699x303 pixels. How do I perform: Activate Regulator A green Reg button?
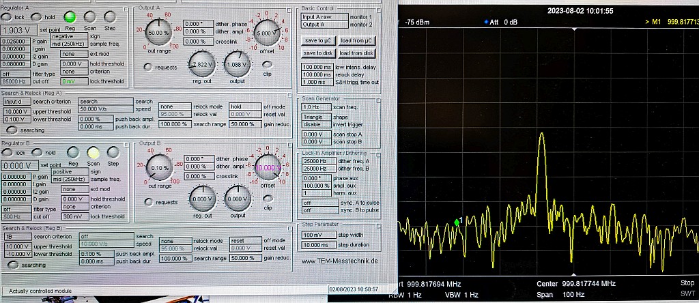[70, 16]
